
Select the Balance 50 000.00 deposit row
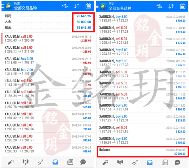coord(143,152)
